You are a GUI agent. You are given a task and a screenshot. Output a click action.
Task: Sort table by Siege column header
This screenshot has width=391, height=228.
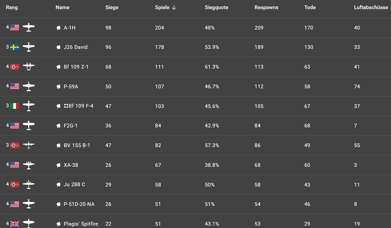click(112, 7)
